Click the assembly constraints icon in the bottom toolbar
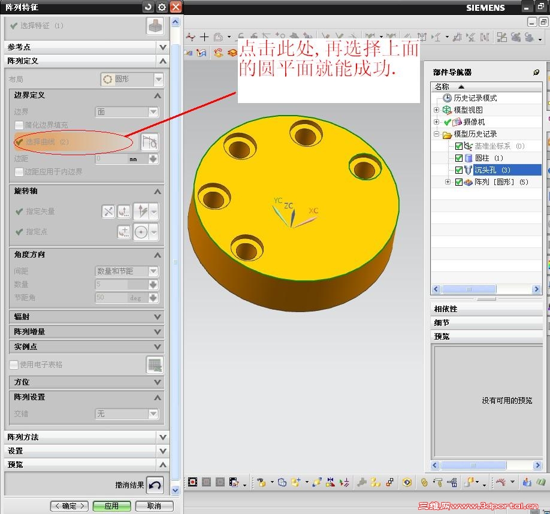This screenshot has width=550, height=514. [x=344, y=482]
